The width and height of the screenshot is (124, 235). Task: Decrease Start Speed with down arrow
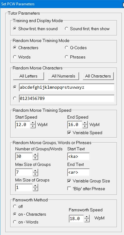coord(33,126)
